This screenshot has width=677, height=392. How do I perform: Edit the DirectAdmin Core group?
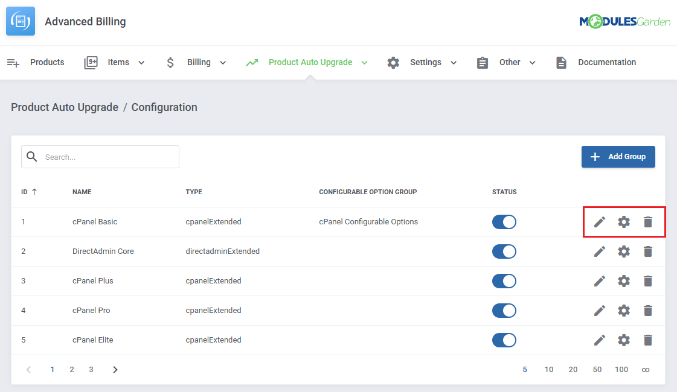pos(599,251)
